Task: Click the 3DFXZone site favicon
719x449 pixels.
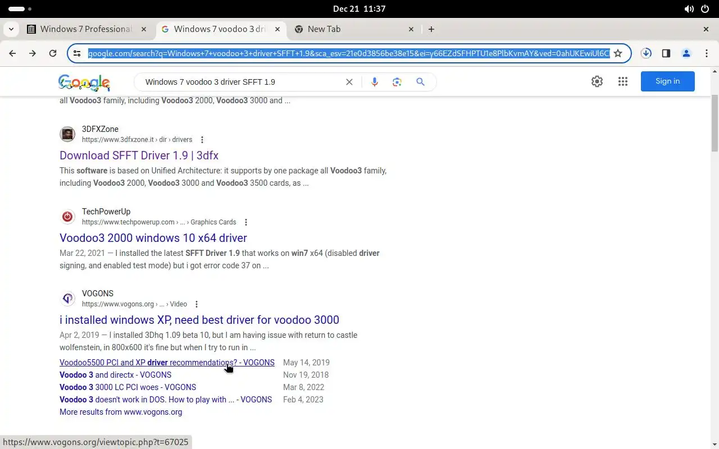Action: click(x=67, y=134)
